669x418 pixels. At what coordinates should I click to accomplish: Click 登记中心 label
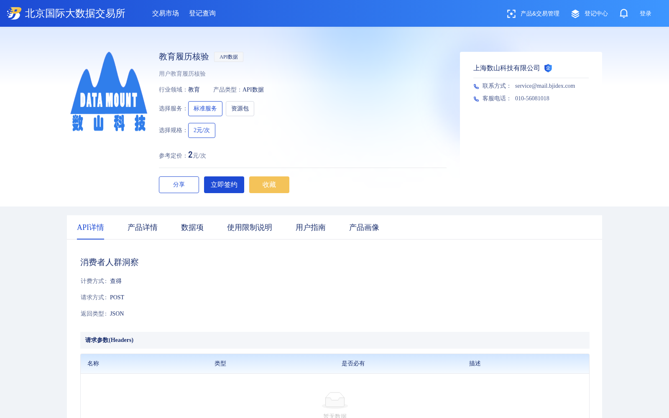click(596, 14)
